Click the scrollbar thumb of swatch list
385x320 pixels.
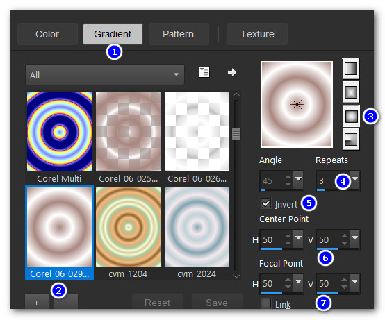(x=236, y=134)
